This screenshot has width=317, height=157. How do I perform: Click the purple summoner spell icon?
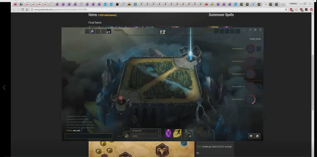tap(168, 133)
